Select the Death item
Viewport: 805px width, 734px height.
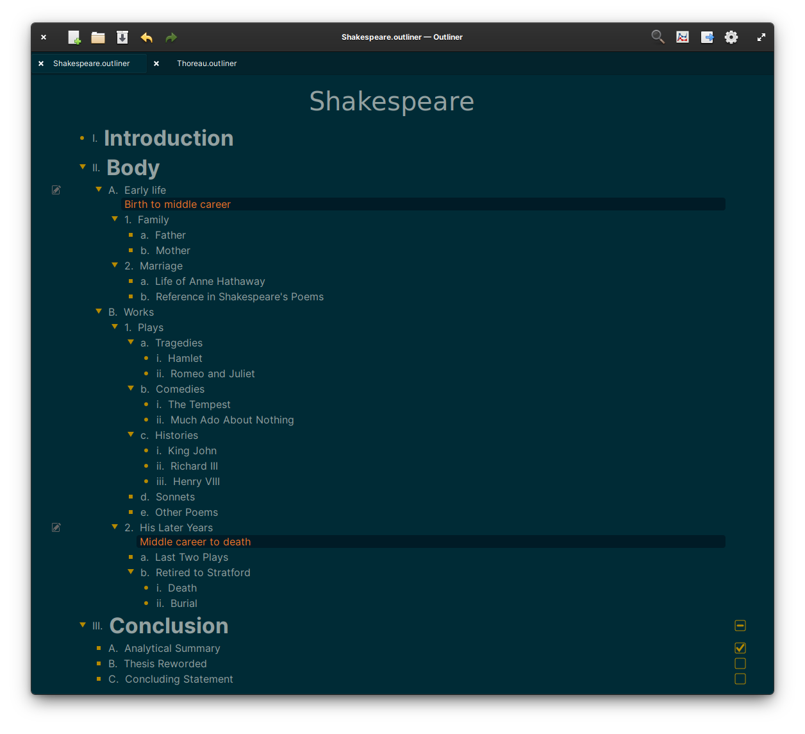click(x=183, y=588)
